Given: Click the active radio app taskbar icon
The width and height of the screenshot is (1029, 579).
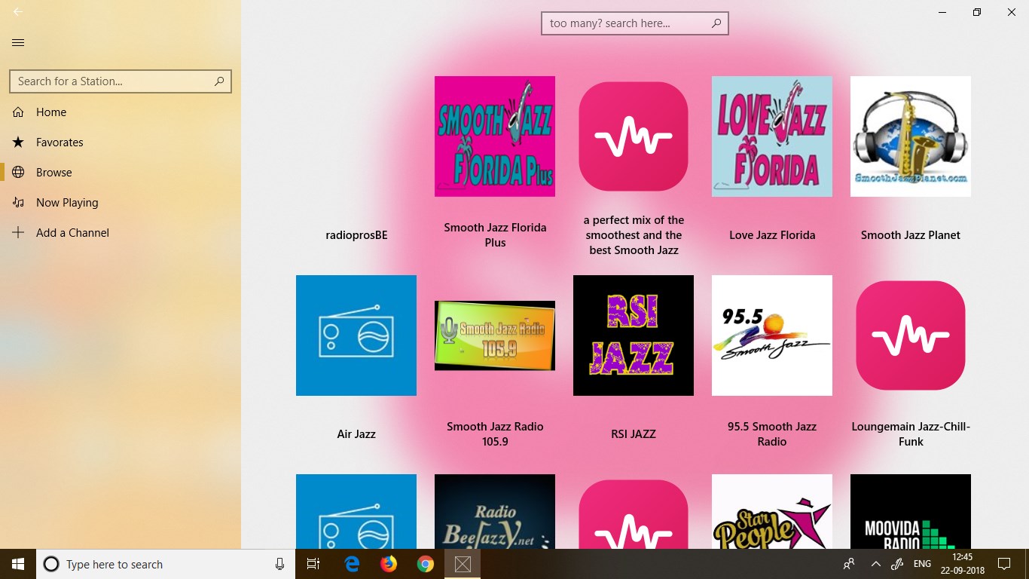Looking at the screenshot, I should 463,564.
